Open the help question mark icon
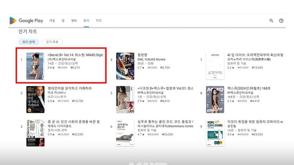This screenshot has width=294, height=165. tap(281, 21)
